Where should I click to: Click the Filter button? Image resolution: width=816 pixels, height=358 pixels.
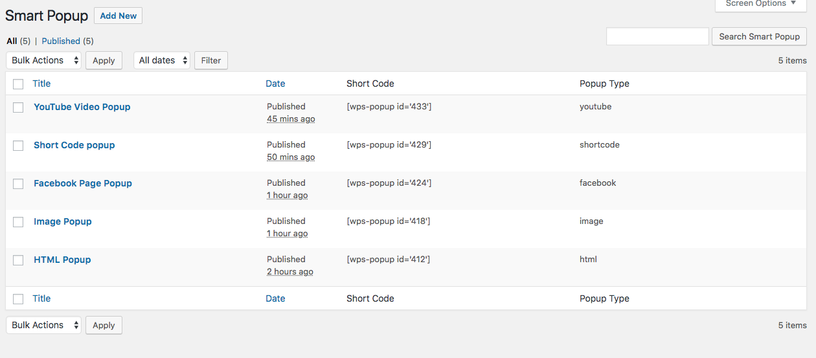tap(211, 60)
